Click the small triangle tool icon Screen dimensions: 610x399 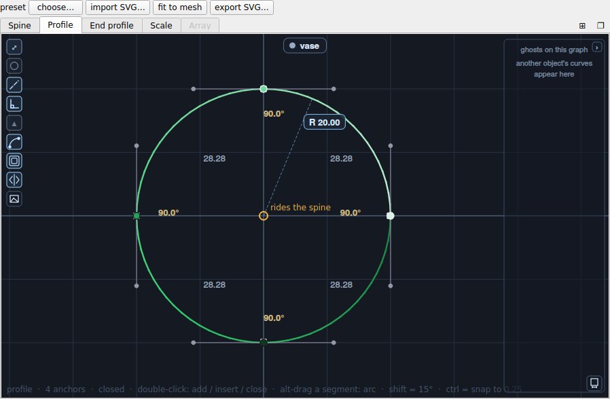click(14, 123)
